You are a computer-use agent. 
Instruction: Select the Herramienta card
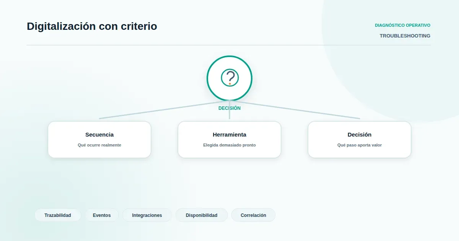click(229, 140)
